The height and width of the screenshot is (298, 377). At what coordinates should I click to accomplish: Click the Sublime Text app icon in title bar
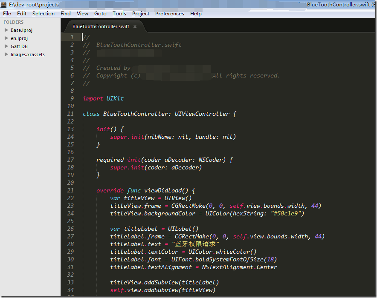tap(3, 4)
